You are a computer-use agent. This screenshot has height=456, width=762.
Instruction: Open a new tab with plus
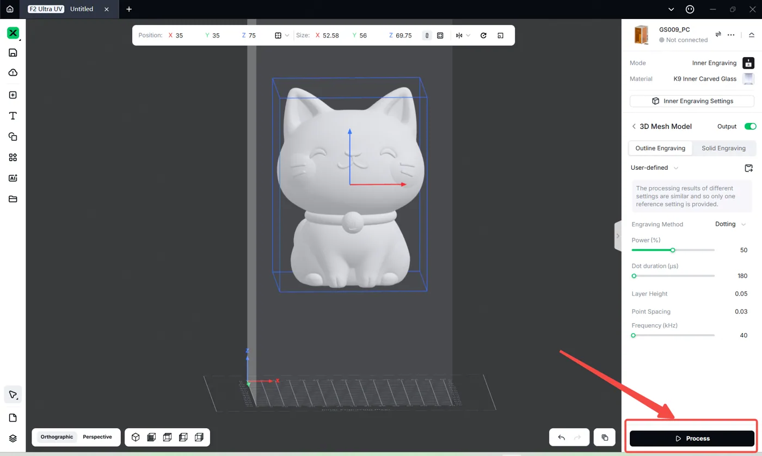click(x=129, y=9)
